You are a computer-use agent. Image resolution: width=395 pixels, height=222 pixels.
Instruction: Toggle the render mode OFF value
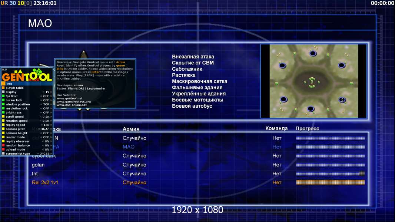pyautogui.click(x=46, y=137)
